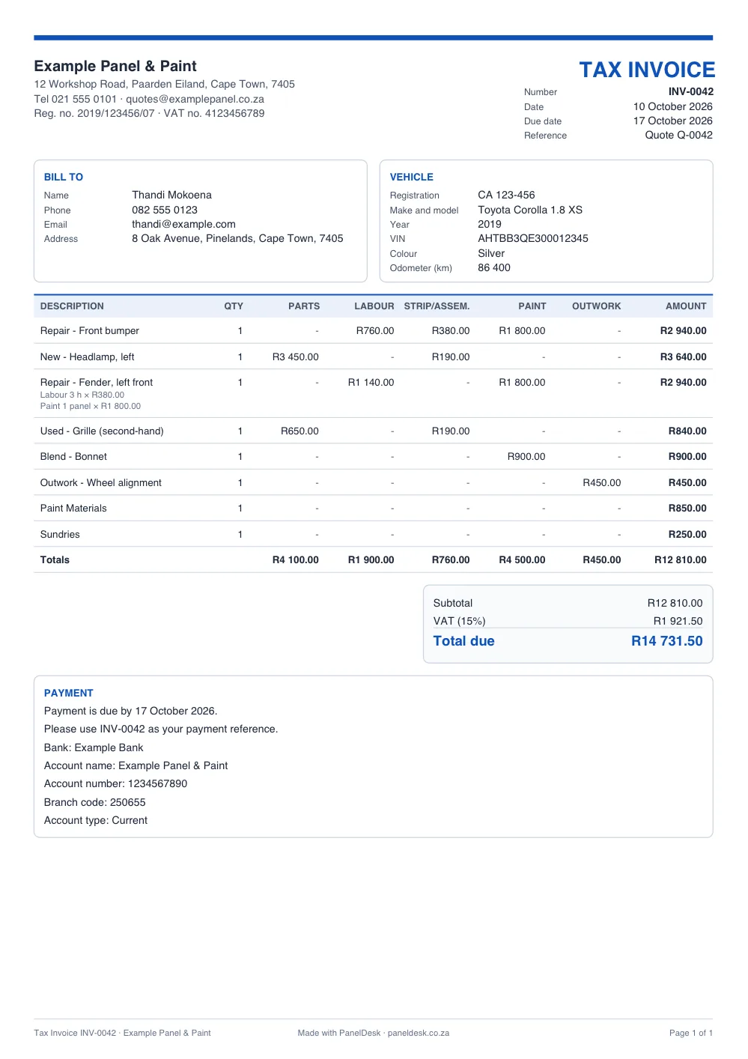Select the vehicle year 2019
The image size is (748, 1059).
click(x=490, y=224)
